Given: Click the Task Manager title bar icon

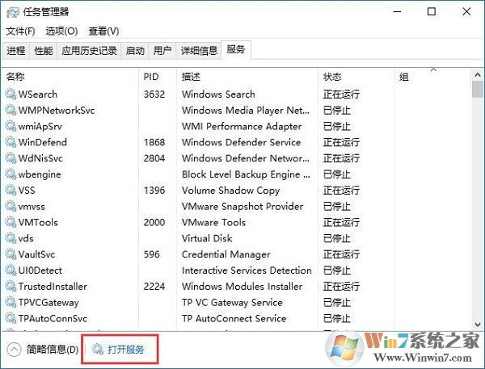Looking at the screenshot, I should pyautogui.click(x=12, y=12).
